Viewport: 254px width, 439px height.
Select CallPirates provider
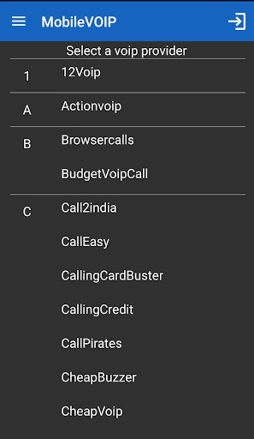(x=91, y=344)
